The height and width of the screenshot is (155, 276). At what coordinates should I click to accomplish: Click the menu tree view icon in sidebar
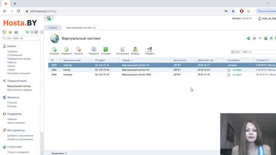click(x=4, y=32)
